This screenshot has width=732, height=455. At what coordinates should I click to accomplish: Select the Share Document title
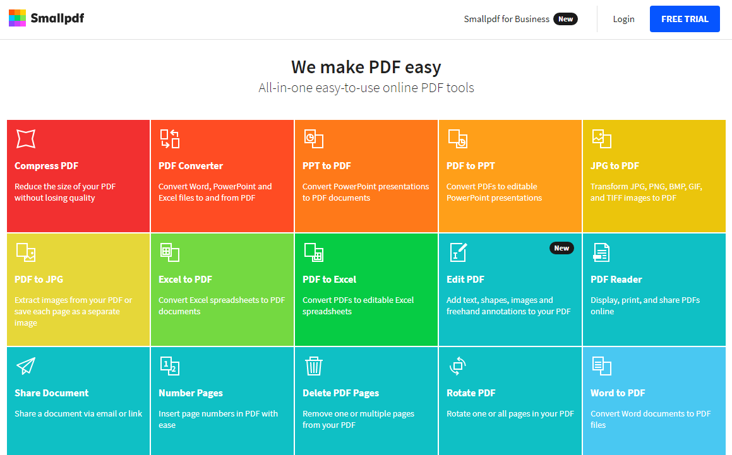51,393
